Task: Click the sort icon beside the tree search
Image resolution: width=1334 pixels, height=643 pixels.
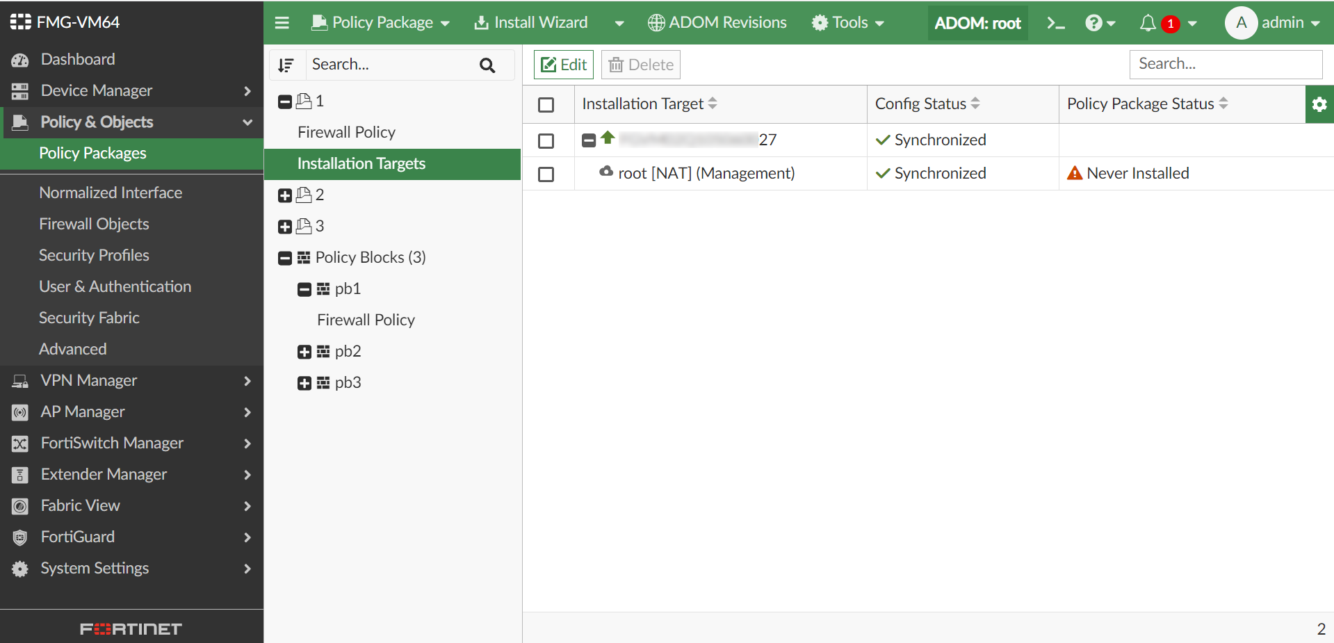Action: pyautogui.click(x=286, y=64)
